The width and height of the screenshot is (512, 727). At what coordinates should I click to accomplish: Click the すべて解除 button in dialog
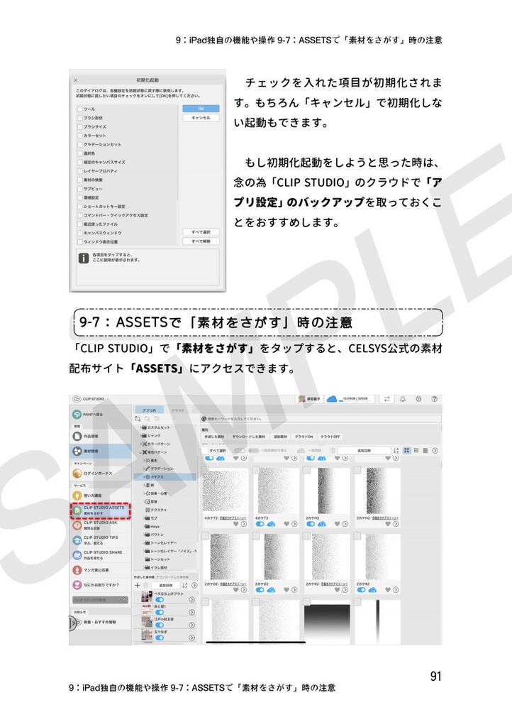201,241
